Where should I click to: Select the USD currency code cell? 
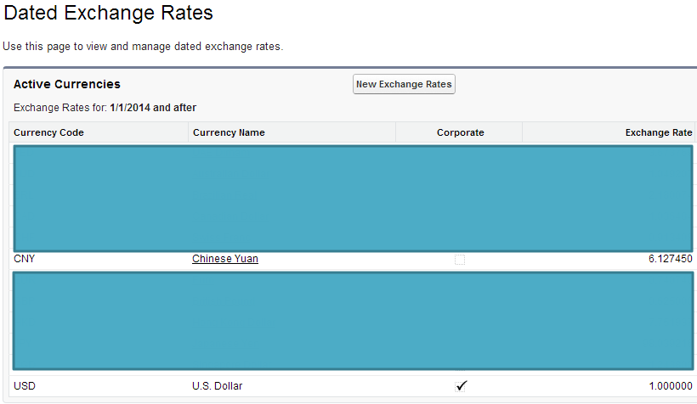(x=25, y=386)
